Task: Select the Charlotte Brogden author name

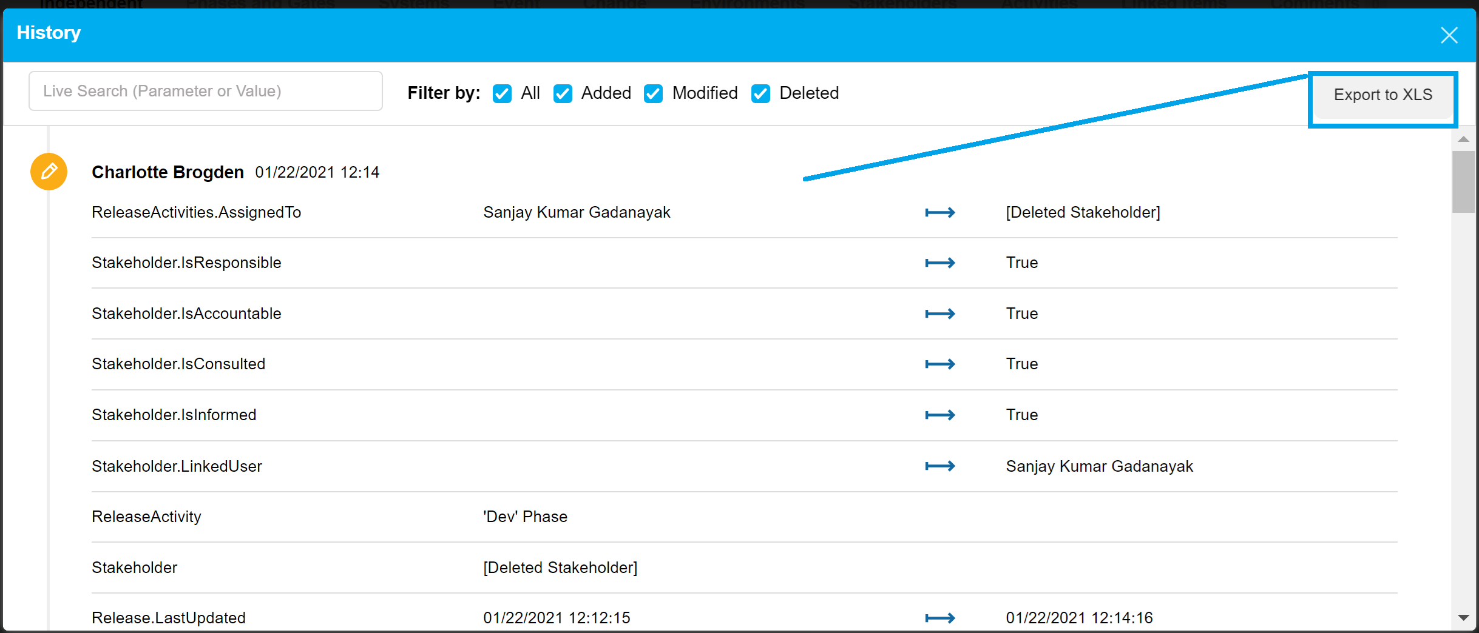Action: [168, 172]
